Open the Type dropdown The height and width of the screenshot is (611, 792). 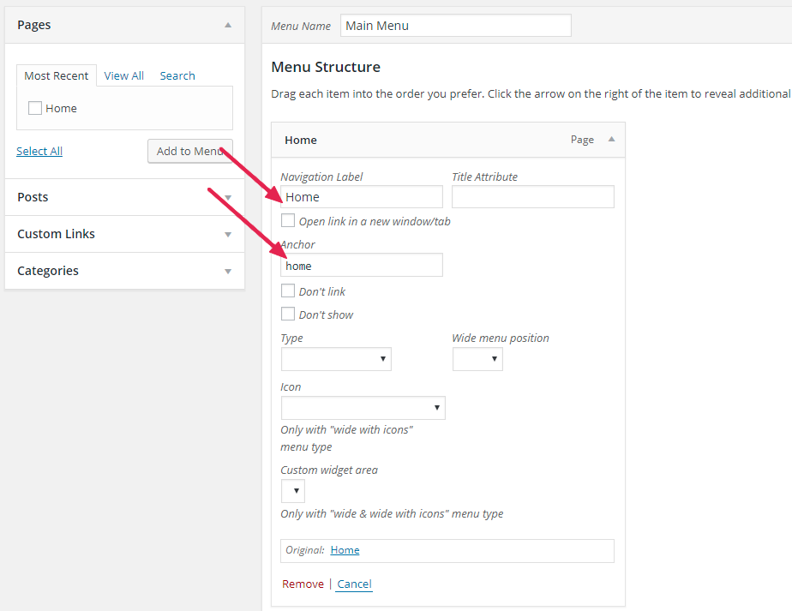click(336, 359)
